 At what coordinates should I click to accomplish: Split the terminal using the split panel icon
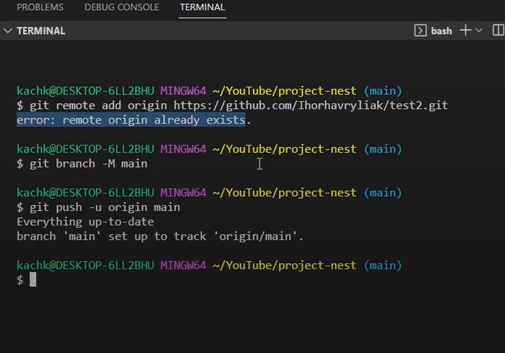pyautogui.click(x=498, y=31)
